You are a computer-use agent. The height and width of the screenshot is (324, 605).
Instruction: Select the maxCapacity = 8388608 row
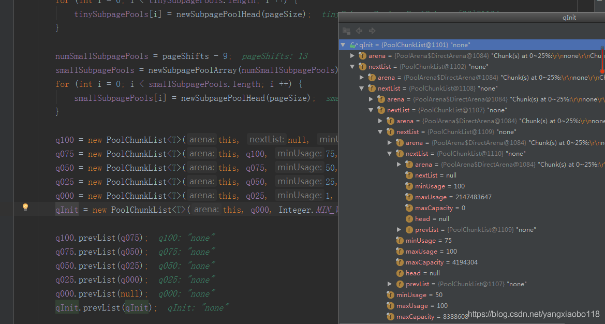pyautogui.click(x=472, y=317)
